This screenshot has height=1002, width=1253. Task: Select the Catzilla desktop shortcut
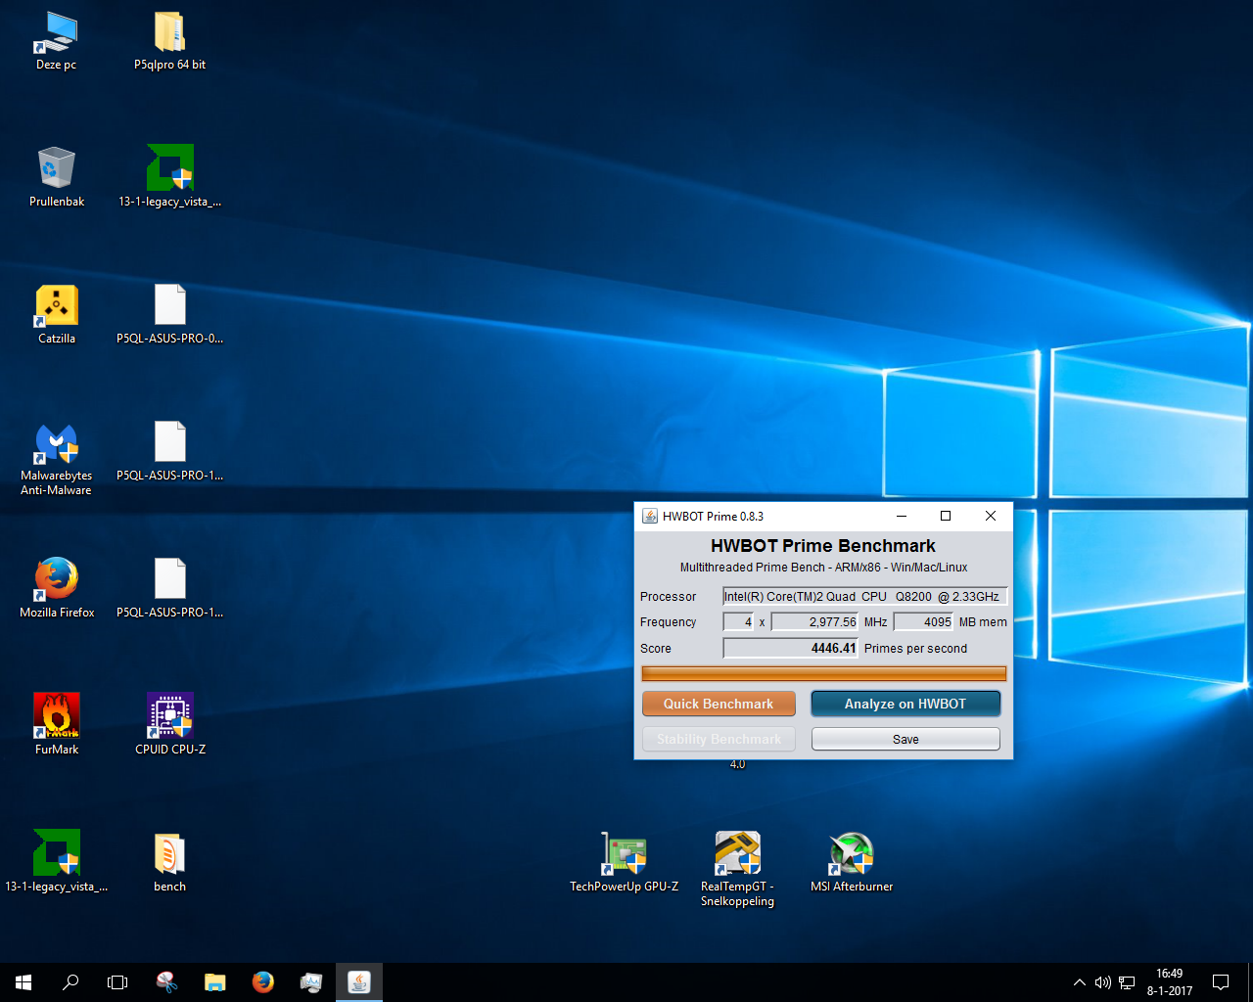tap(57, 314)
